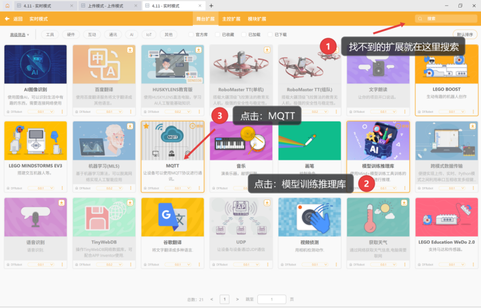Toggle the 已收藏 filter checkbox
This screenshot has width=481, height=308.
[x=217, y=35]
